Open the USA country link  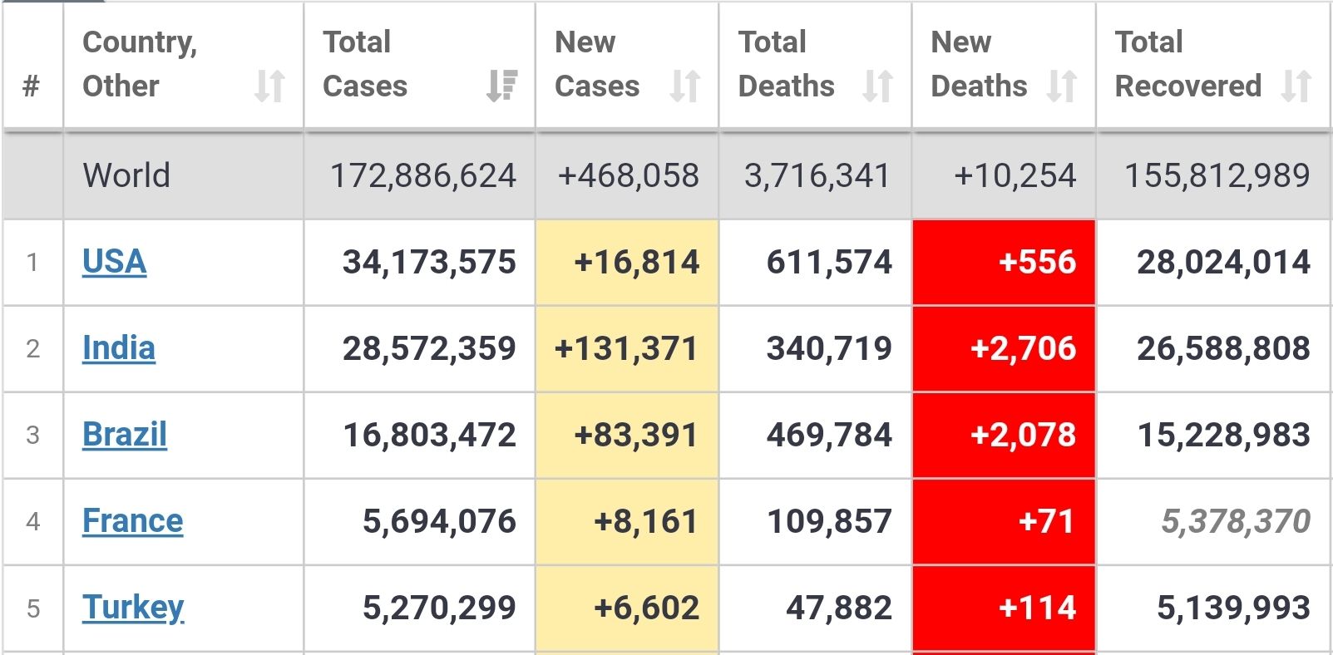115,262
